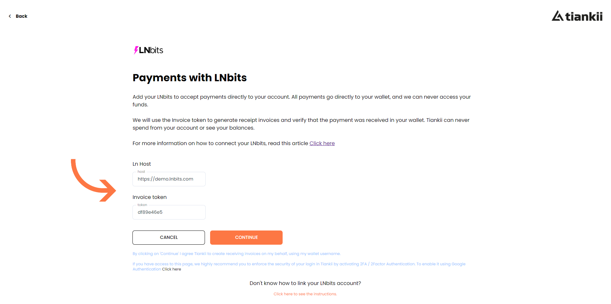Click the back chevron arrow icon
Viewport: 611px width, 304px height.
[10, 16]
